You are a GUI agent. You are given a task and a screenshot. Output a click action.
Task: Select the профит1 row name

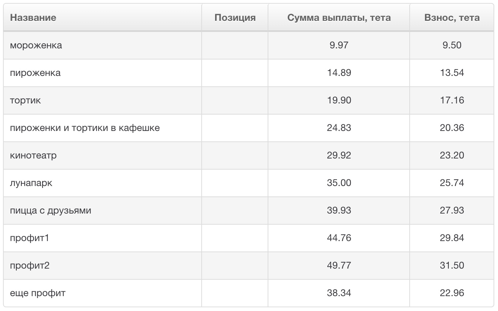pyautogui.click(x=29, y=238)
